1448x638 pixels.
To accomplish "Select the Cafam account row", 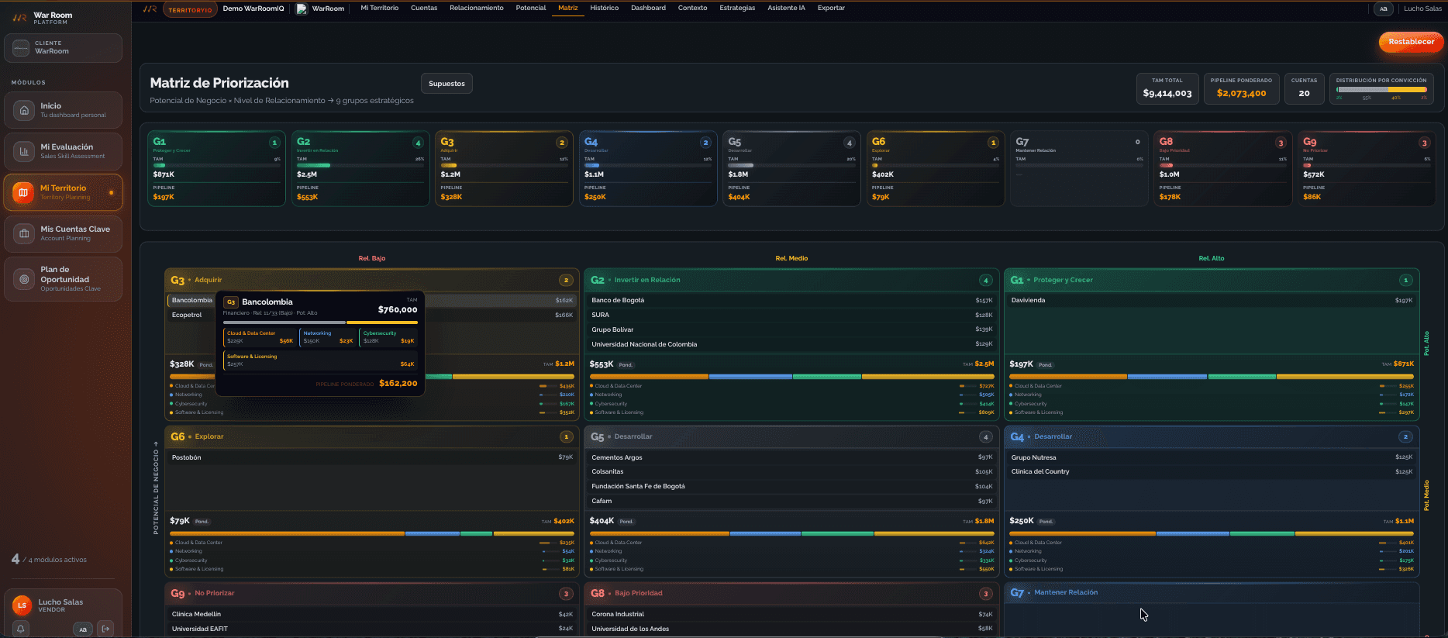I will click(x=791, y=501).
